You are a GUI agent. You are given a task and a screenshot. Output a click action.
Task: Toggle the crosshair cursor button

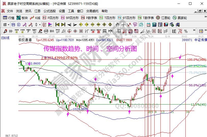(x=123, y=25)
